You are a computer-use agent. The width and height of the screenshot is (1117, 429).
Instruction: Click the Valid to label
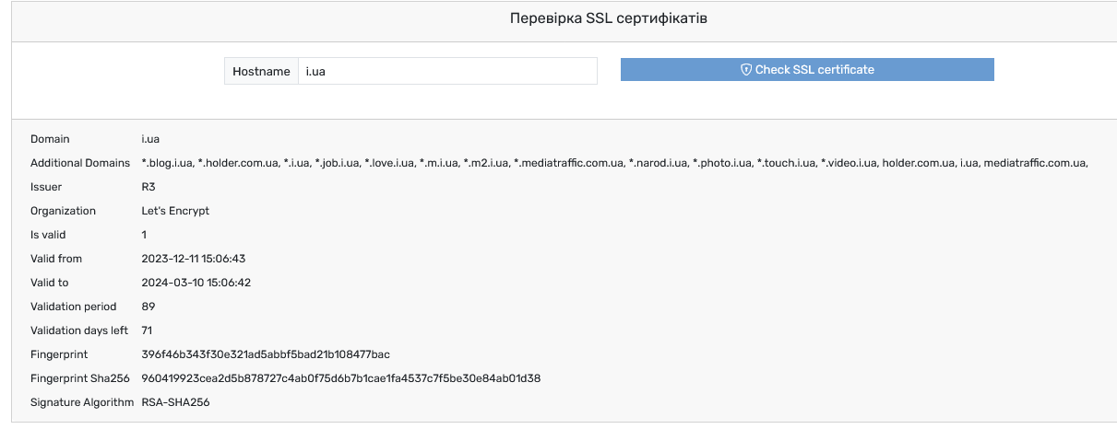49,283
